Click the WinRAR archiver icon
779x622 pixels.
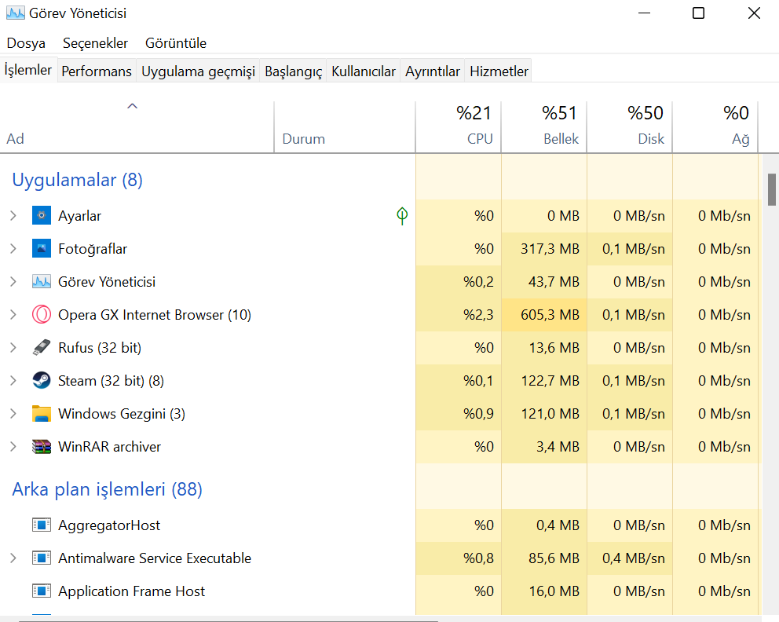coord(41,447)
